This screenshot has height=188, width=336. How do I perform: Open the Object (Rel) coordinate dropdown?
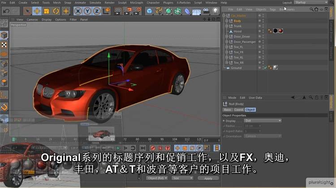pyautogui.click(x=157, y=178)
